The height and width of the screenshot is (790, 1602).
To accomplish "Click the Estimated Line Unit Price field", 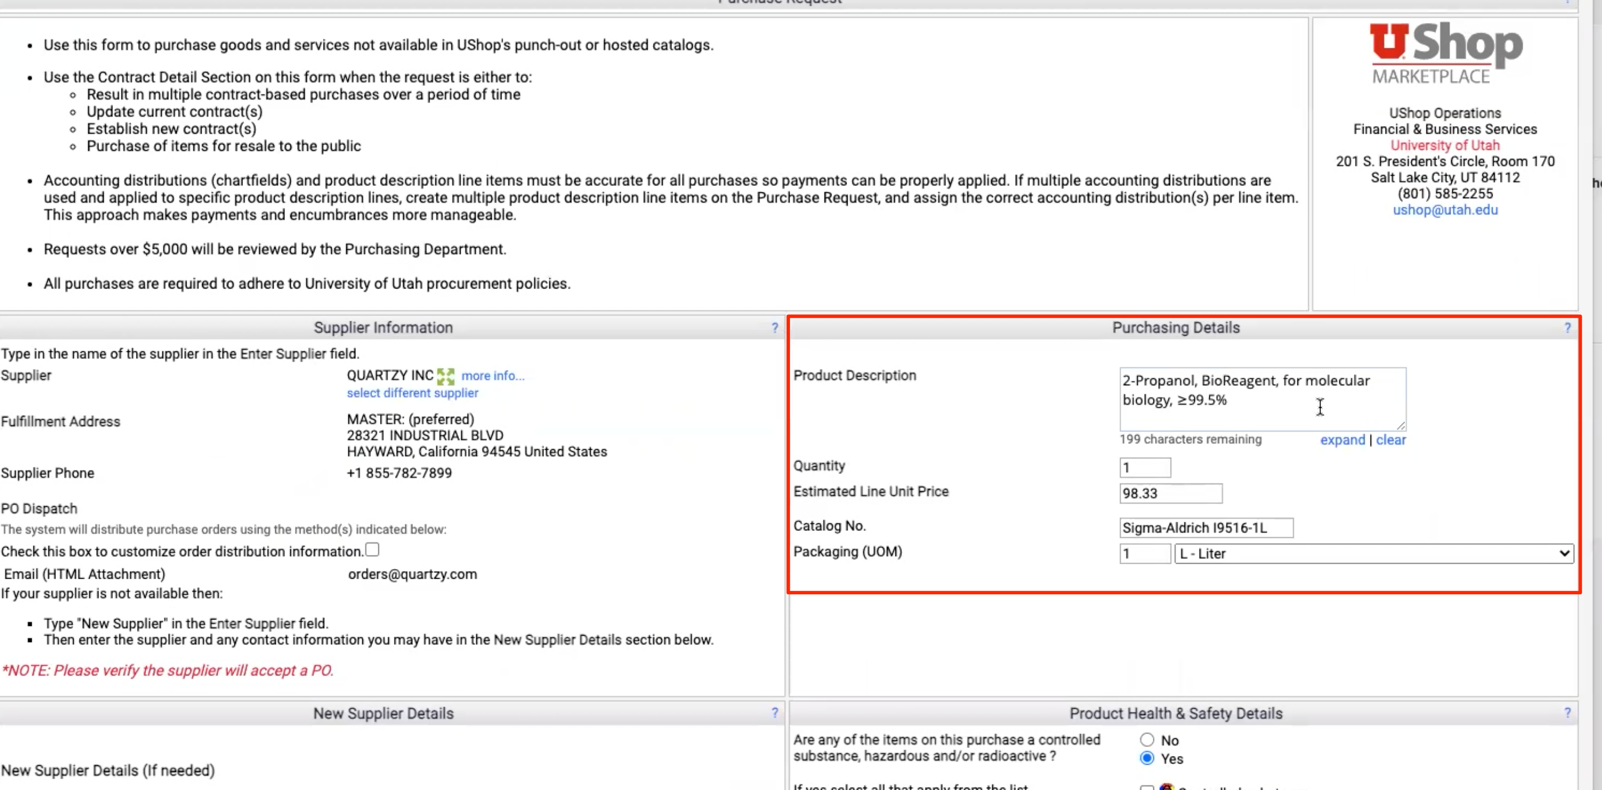I will [1171, 493].
